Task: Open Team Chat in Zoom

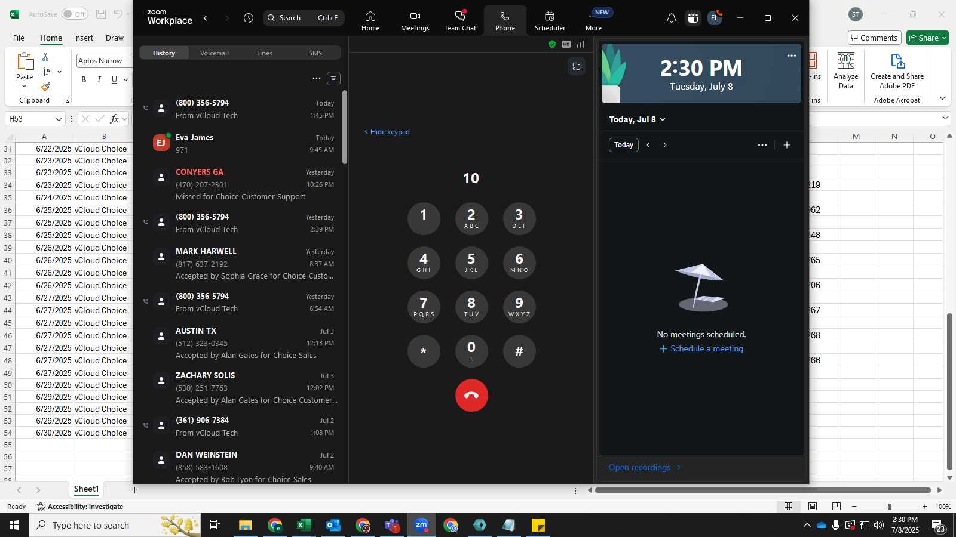Action: 460,20
